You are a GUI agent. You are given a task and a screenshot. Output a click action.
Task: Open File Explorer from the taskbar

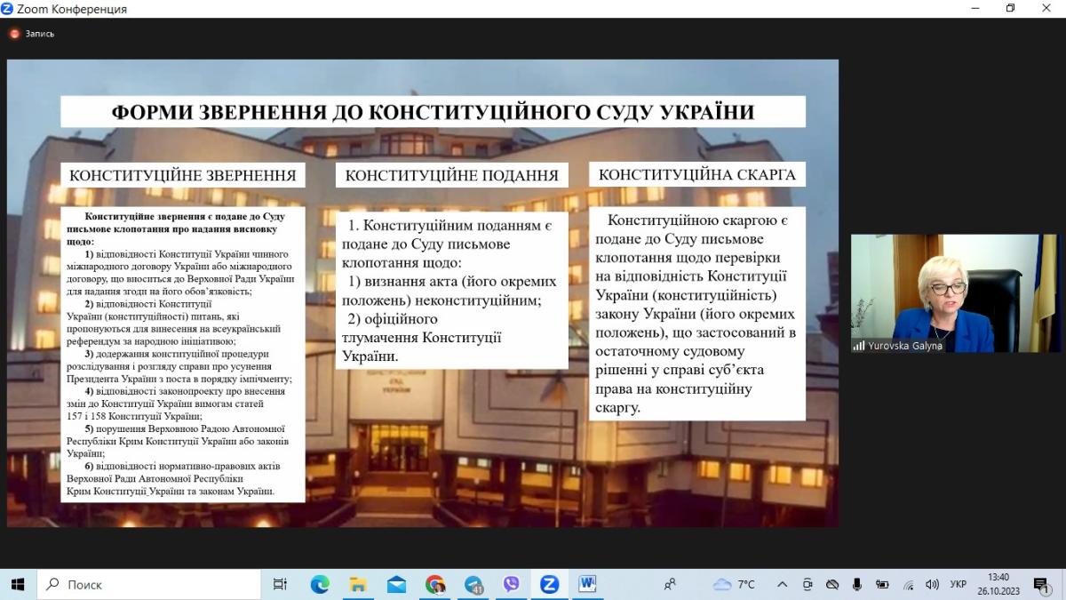coord(358,584)
